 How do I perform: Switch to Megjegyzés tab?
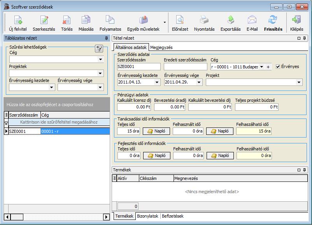(161, 47)
